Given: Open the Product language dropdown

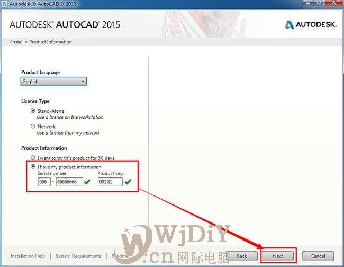Looking at the screenshot, I should (53, 82).
